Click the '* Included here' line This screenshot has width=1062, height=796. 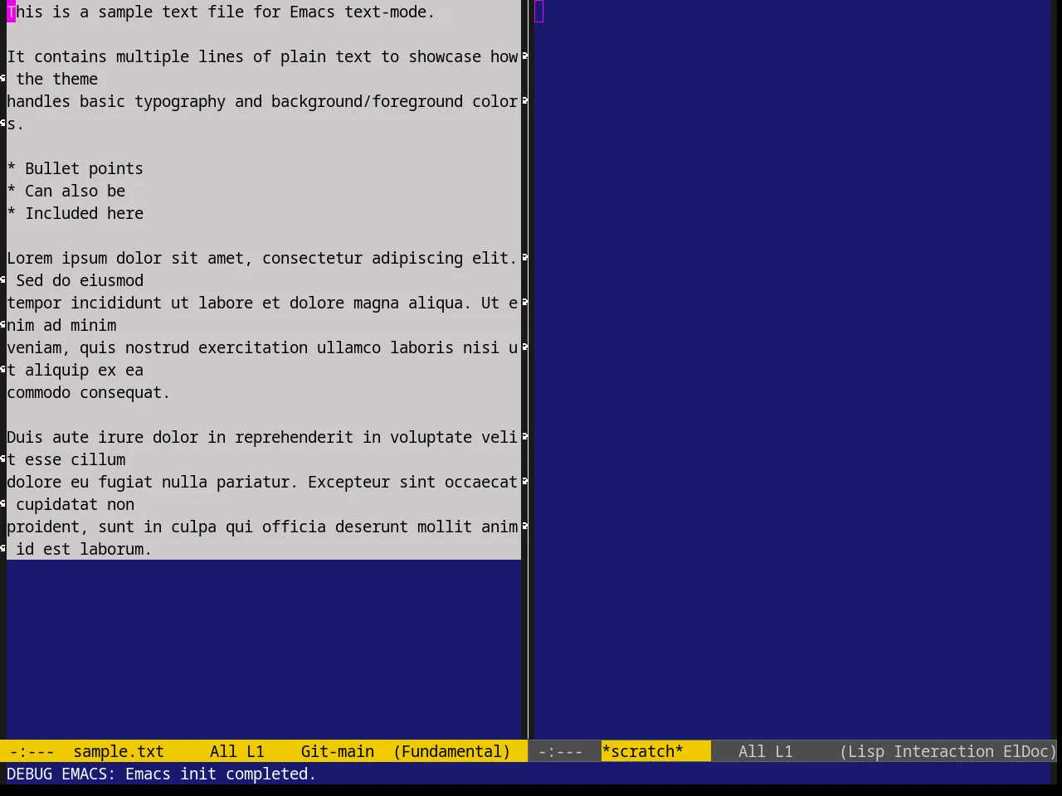(75, 213)
